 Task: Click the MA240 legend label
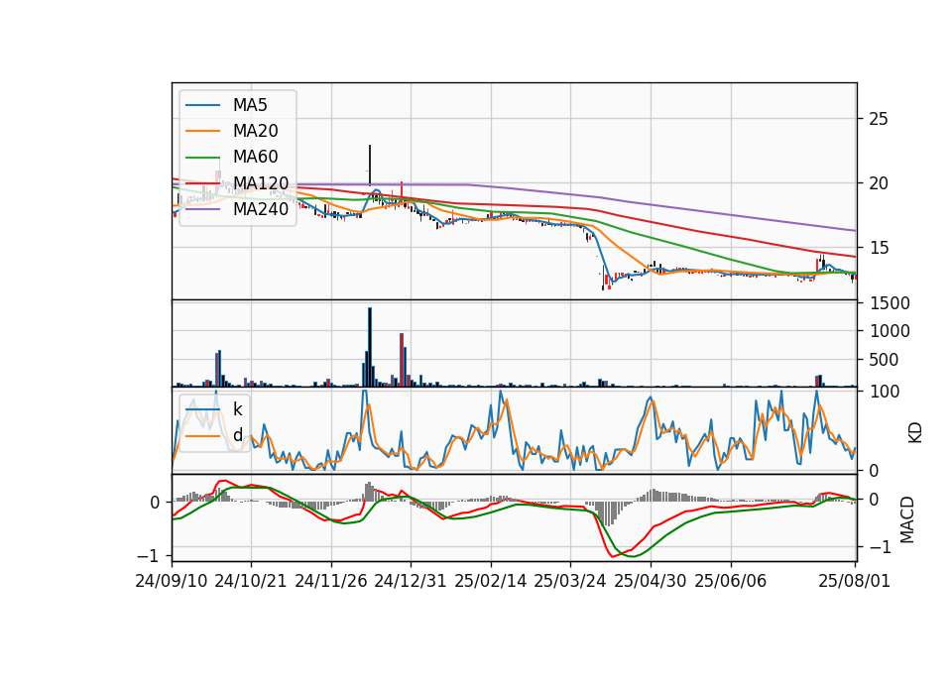click(261, 209)
